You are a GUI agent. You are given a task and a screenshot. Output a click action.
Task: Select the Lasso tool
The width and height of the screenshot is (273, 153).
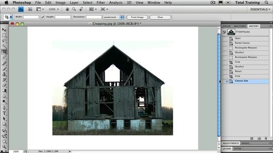[x=4, y=41]
